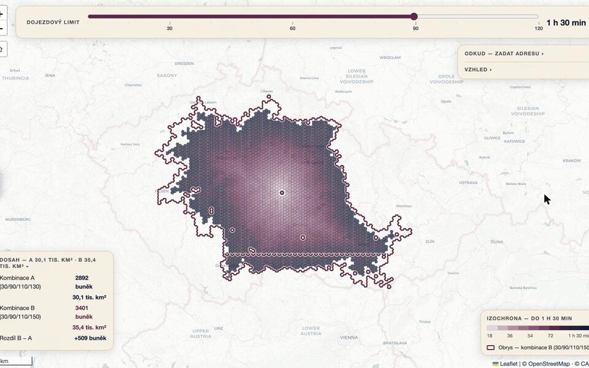Click the slider handle at 90 minutes

(x=414, y=17)
